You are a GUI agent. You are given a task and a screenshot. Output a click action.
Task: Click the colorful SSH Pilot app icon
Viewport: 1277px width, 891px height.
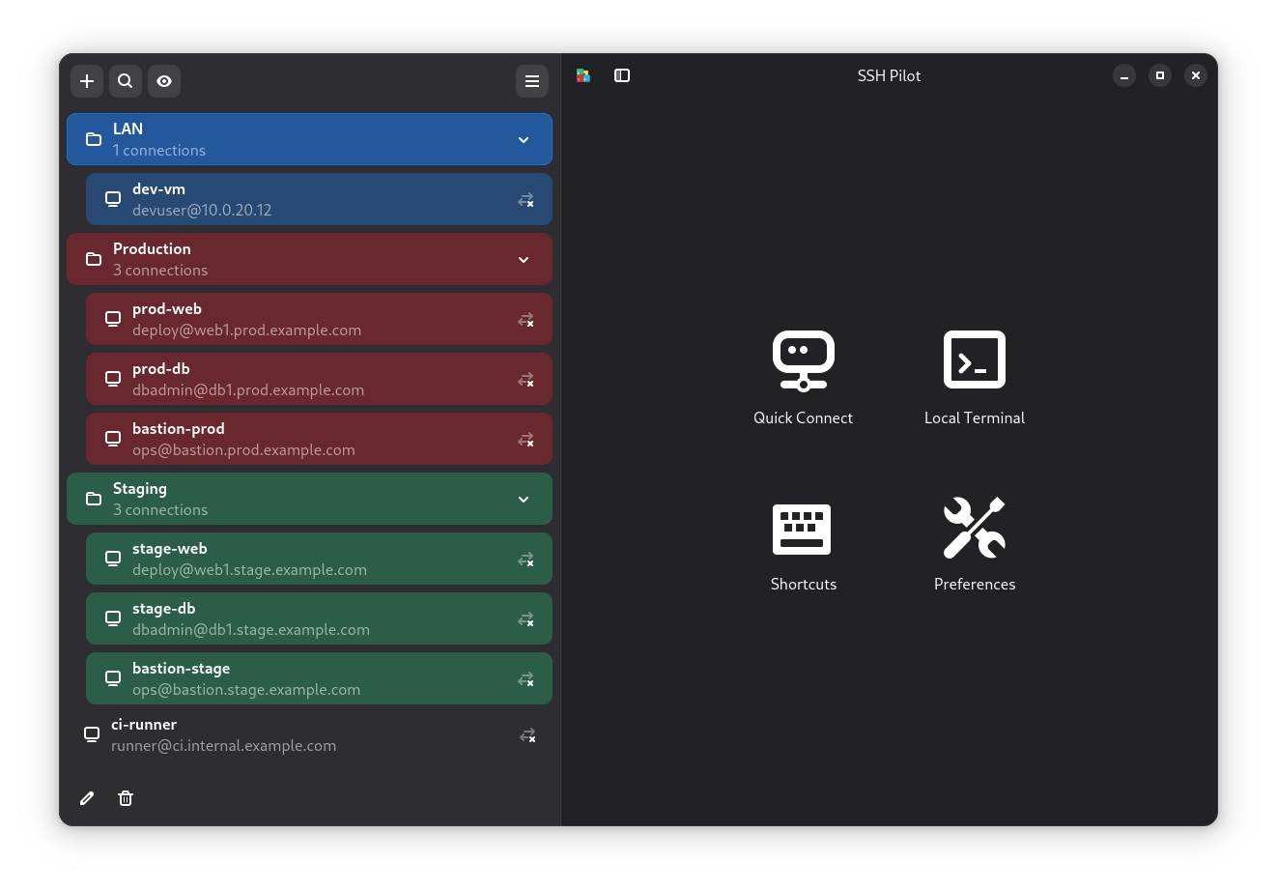tap(583, 75)
